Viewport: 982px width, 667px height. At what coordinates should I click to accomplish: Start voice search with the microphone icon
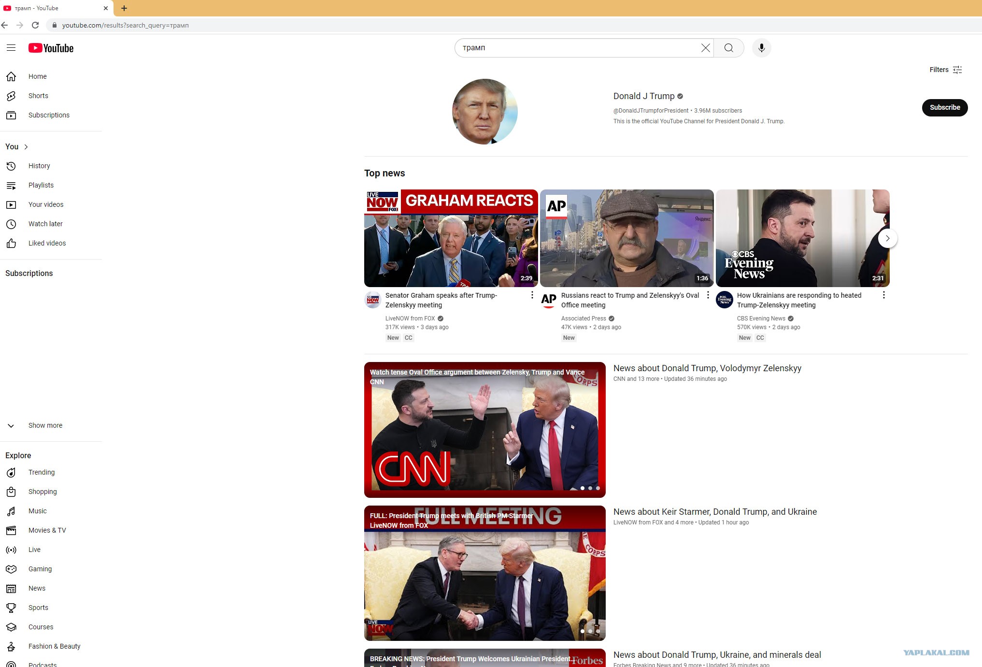[761, 48]
